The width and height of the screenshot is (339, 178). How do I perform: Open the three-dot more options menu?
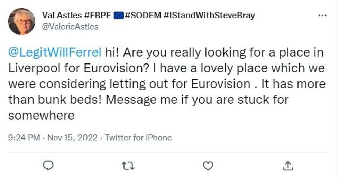[322, 16]
